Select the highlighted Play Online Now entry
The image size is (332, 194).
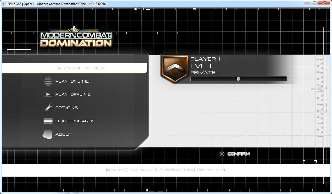coord(81,68)
